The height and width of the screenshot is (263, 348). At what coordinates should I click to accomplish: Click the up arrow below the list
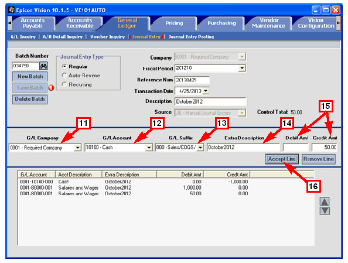point(325,201)
